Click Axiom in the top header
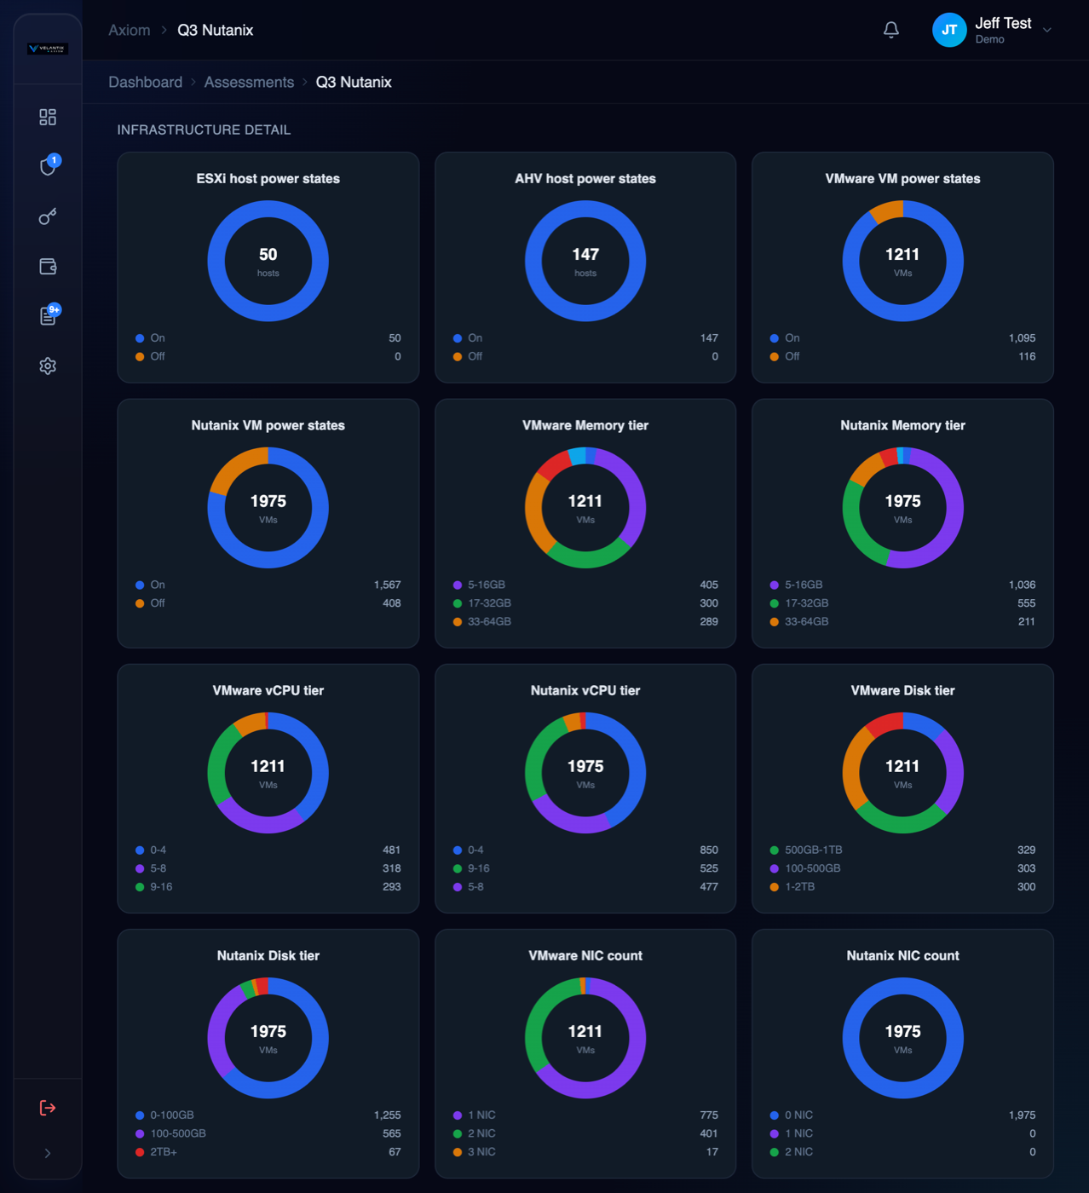 click(129, 30)
